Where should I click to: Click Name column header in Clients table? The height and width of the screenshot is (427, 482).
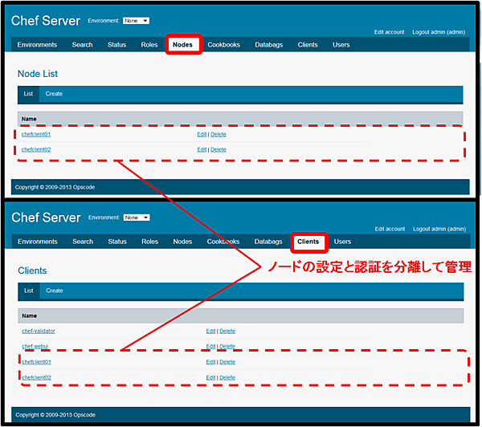[30, 316]
